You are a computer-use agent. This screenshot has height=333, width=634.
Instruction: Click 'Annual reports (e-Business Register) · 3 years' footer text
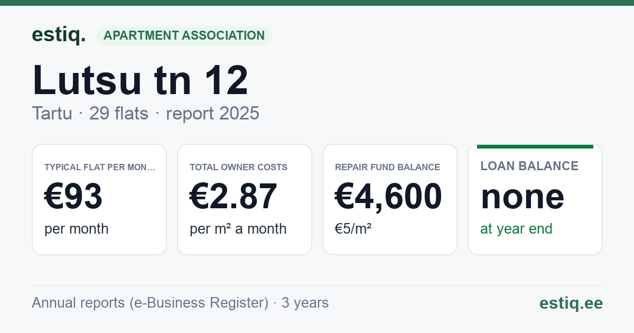(180, 303)
